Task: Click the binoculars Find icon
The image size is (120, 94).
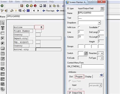Action: (45, 6)
